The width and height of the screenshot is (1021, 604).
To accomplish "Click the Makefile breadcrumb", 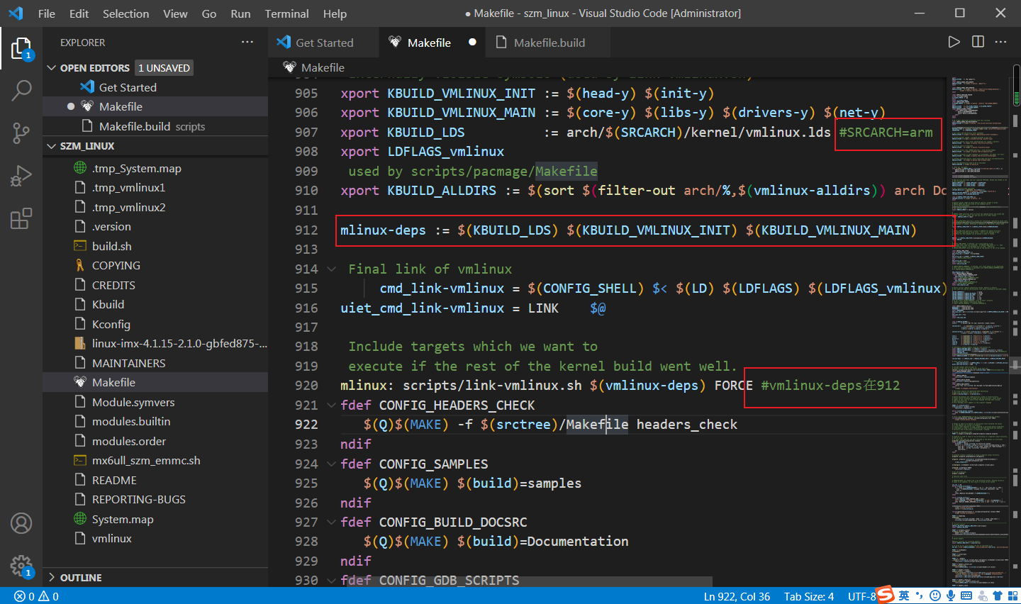I will 314,67.
